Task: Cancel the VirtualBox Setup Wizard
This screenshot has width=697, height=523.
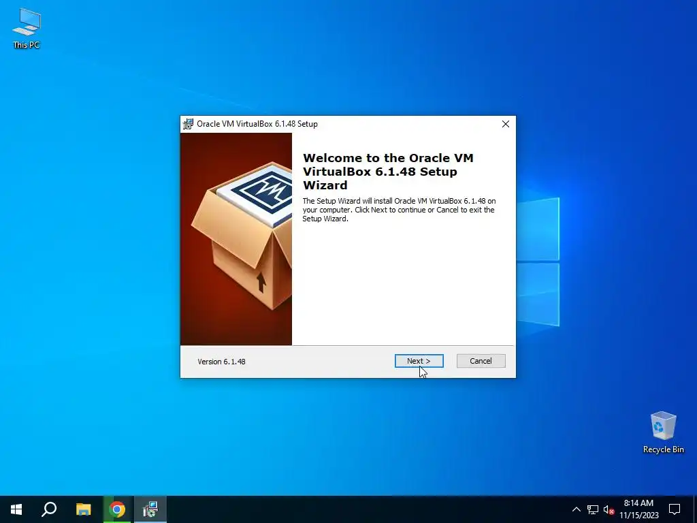Action: 481,361
